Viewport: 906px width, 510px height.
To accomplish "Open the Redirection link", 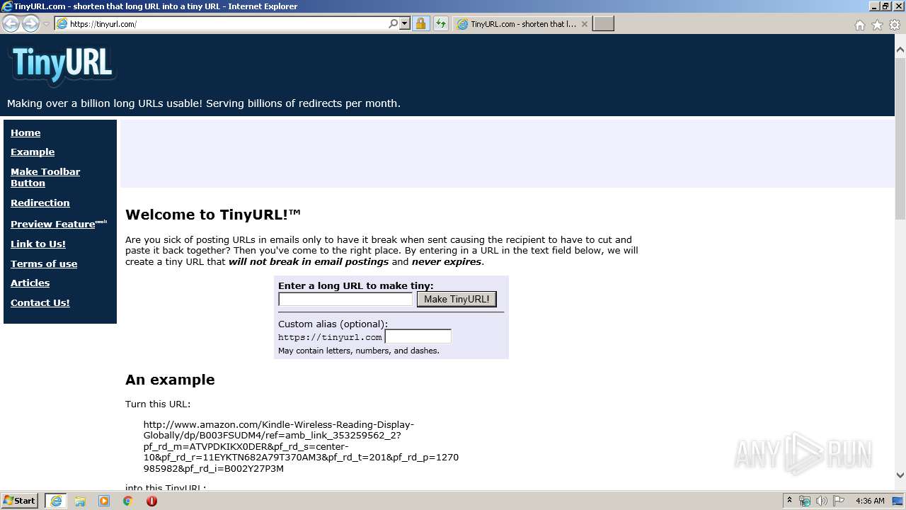I will (40, 203).
